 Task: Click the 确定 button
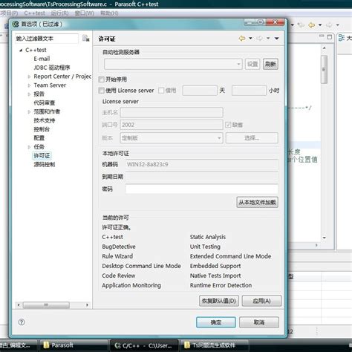click(x=216, y=322)
